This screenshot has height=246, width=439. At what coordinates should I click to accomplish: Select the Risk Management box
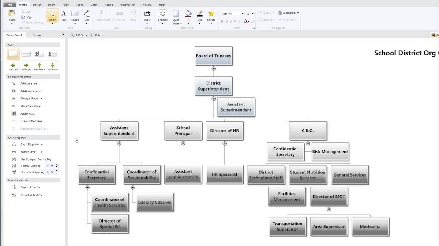tap(330, 151)
